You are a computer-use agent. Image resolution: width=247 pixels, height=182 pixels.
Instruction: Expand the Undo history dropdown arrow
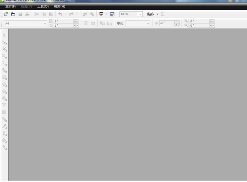point(66,14)
